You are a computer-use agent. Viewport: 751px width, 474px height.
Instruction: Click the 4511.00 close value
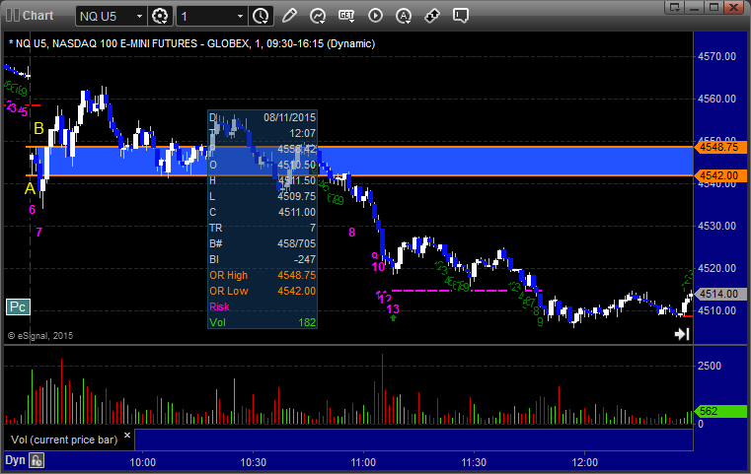click(297, 213)
